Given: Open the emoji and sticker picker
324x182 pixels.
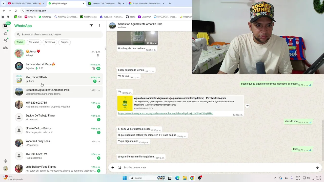Looking at the screenshot, I should (x=119, y=167).
